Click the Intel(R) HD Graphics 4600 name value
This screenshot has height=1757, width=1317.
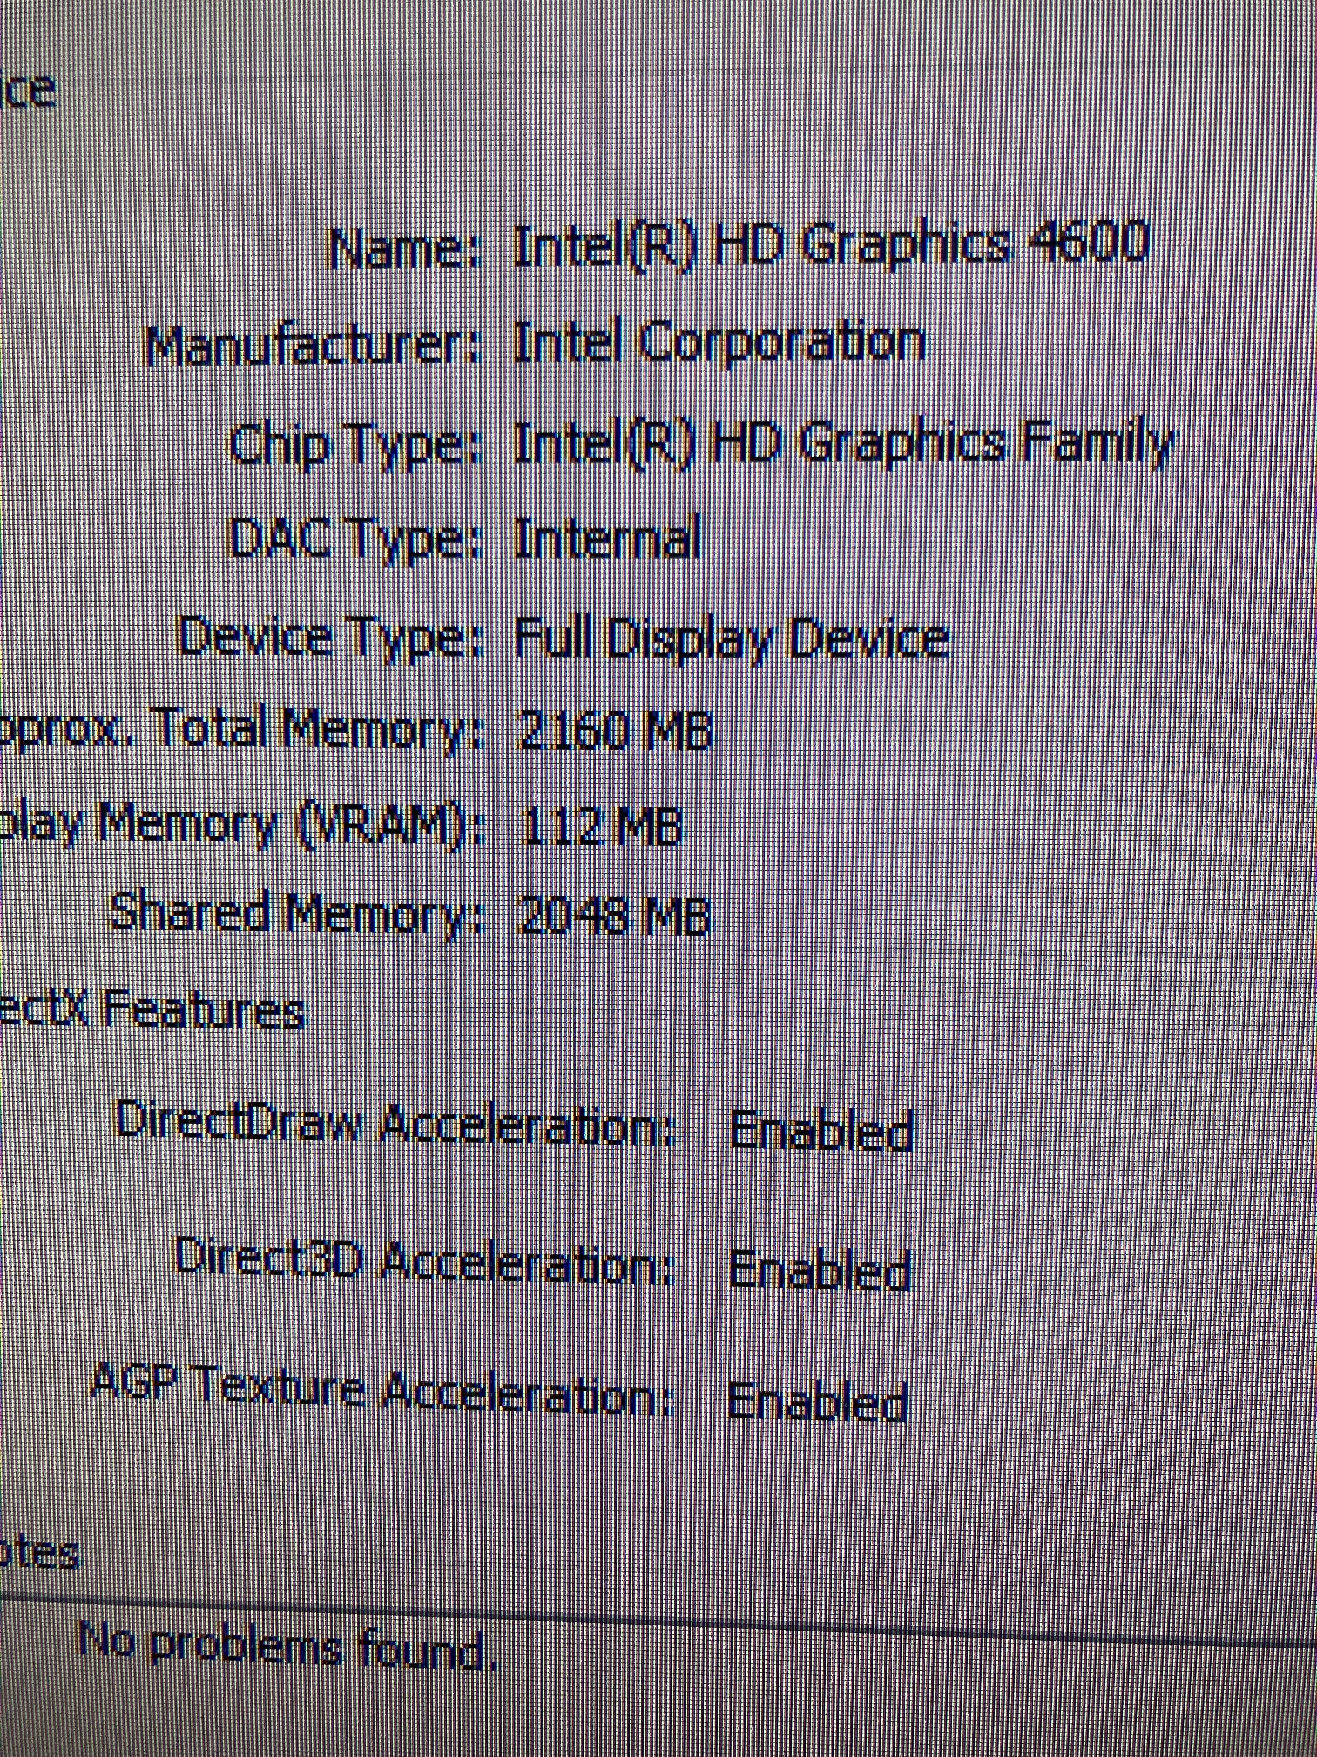[831, 245]
